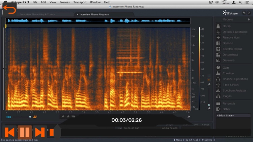Viewport: 253px width, 142px height.
Task: Click vertical frequency zoom in magnifier
Action: click(x=209, y=84)
